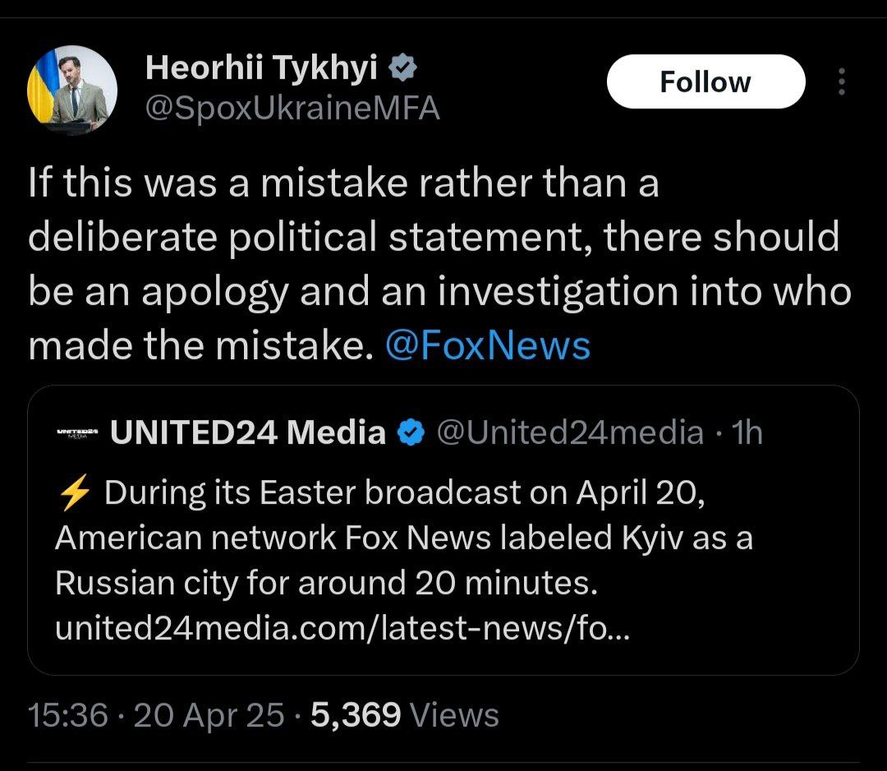This screenshot has height=771, width=887.
Task: View the 5,369 Views count
Action: [405, 715]
